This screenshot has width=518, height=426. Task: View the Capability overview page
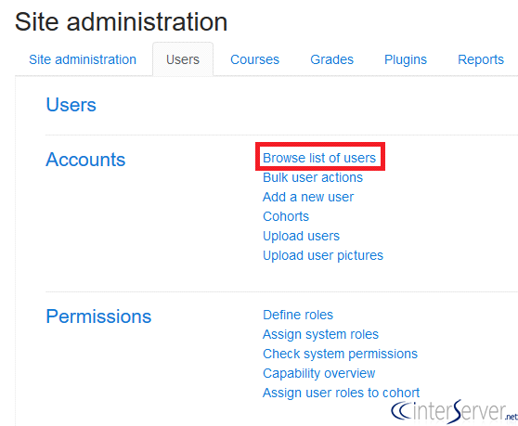[x=319, y=373]
